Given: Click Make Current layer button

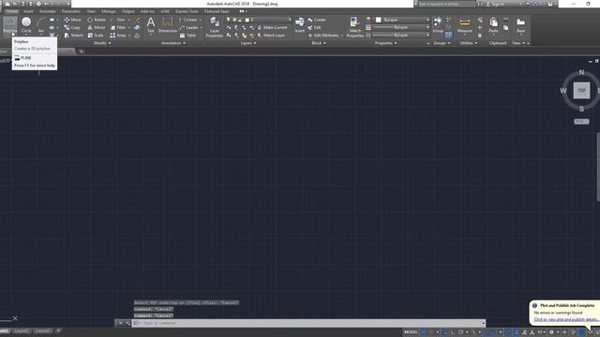Looking at the screenshot, I should [x=272, y=27].
